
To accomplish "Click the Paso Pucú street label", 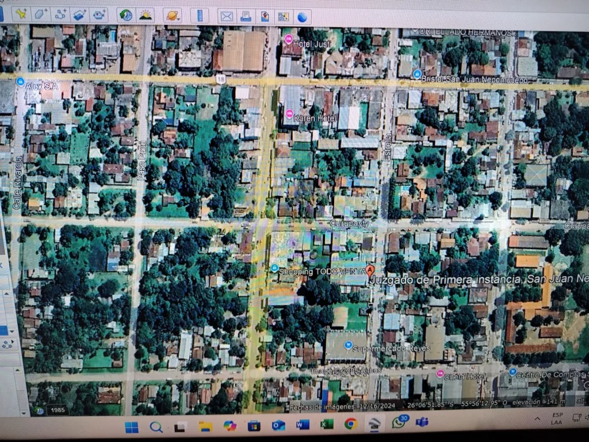I will 141,161.
